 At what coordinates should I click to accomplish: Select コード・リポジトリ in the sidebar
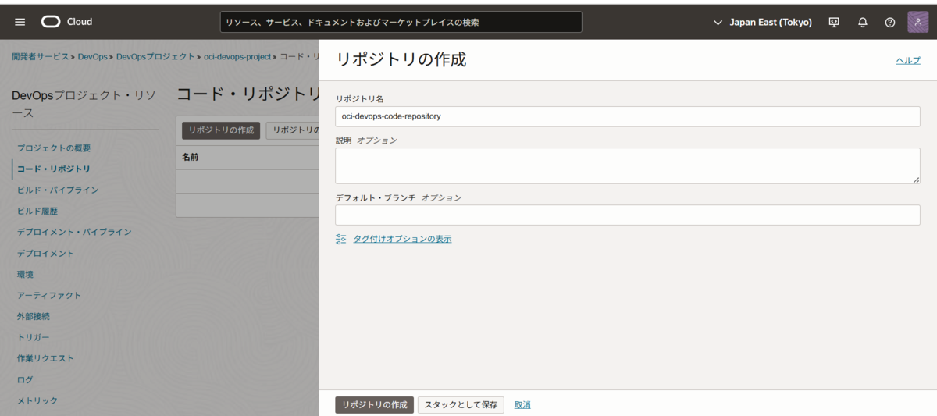click(x=54, y=169)
